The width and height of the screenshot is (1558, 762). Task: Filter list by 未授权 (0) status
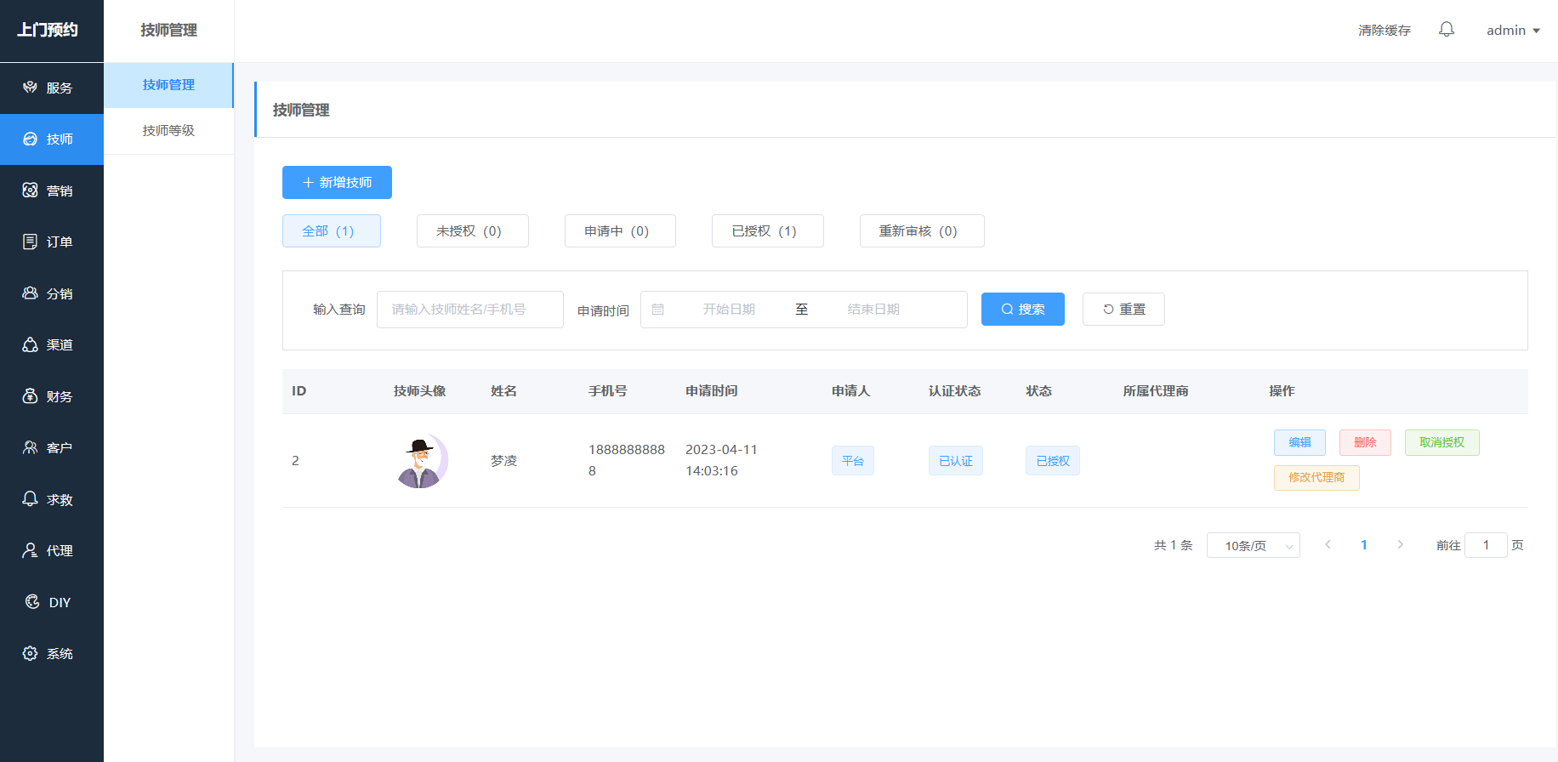click(472, 231)
